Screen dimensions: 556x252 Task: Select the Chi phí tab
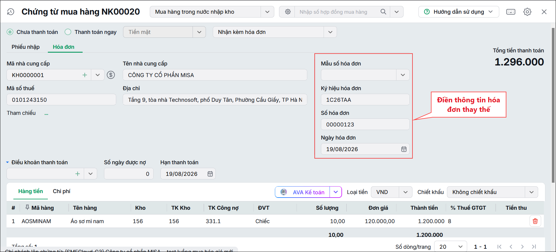click(x=62, y=191)
